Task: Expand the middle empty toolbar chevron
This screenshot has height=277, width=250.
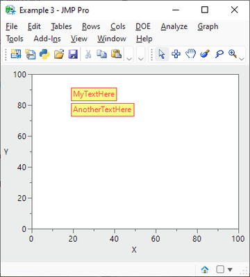Action: 140,59
